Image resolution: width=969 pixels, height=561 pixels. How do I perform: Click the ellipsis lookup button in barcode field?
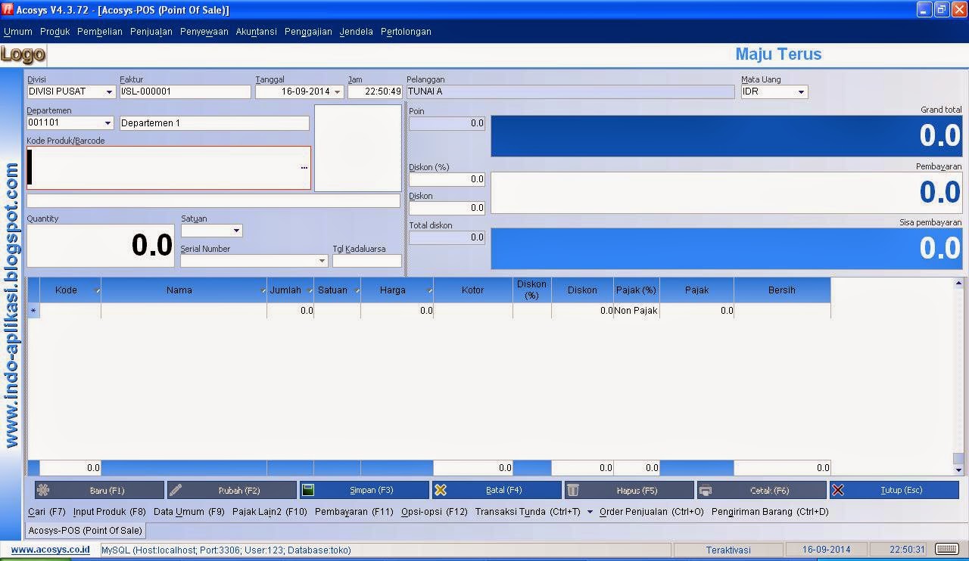coord(304,168)
